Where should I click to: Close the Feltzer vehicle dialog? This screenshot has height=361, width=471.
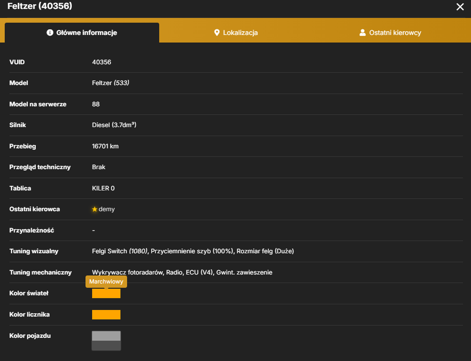coord(460,7)
